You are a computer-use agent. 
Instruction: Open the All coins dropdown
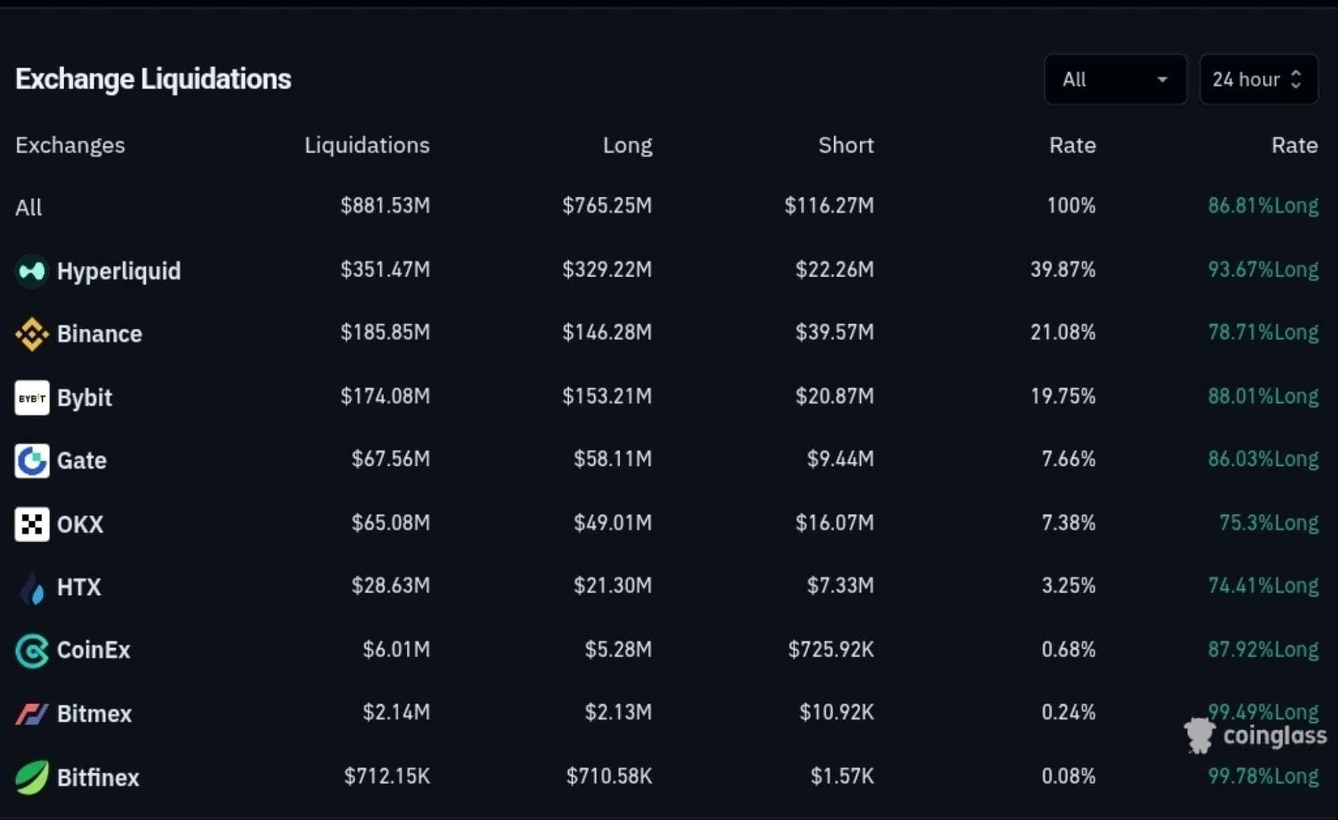1115,80
